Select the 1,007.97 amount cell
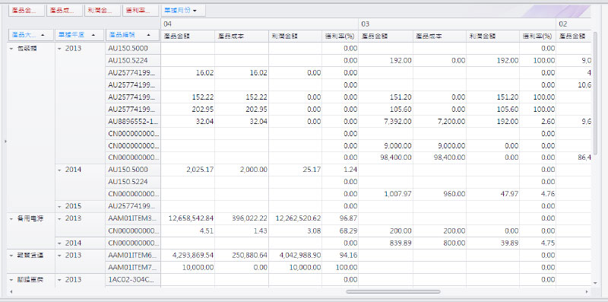 [386, 194]
